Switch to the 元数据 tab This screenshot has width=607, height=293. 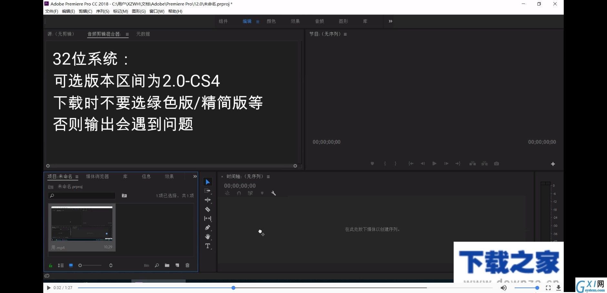pos(143,34)
